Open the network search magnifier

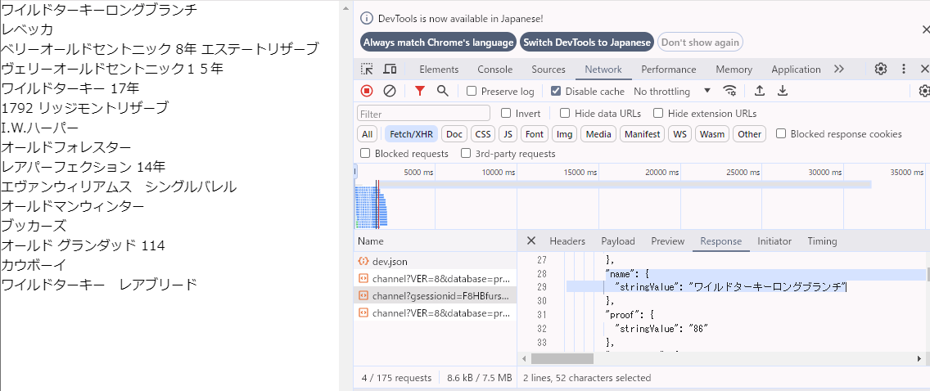442,91
